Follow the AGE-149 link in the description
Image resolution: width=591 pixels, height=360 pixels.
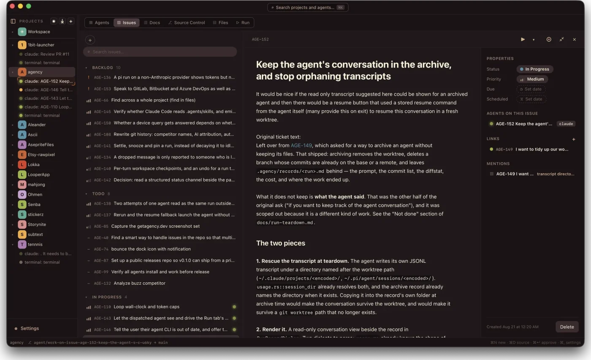pyautogui.click(x=301, y=145)
